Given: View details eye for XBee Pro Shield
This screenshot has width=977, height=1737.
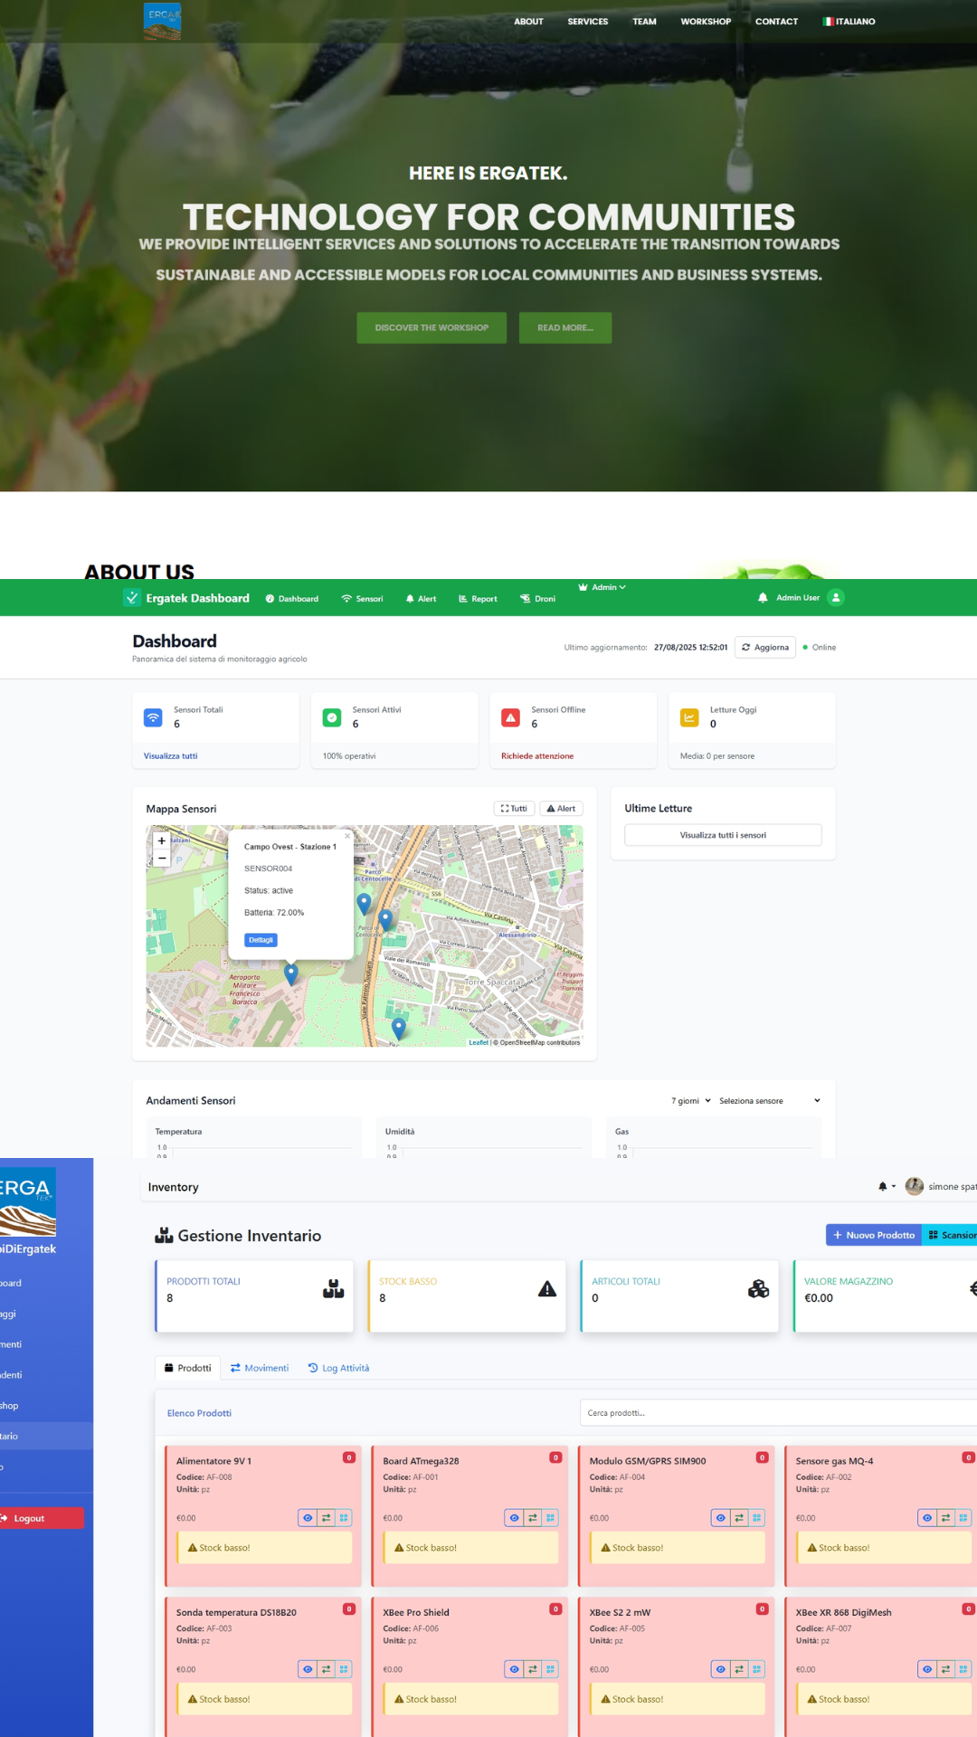Looking at the screenshot, I should (x=514, y=1669).
